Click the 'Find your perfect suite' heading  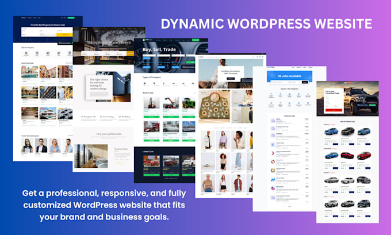pyautogui.click(x=109, y=134)
